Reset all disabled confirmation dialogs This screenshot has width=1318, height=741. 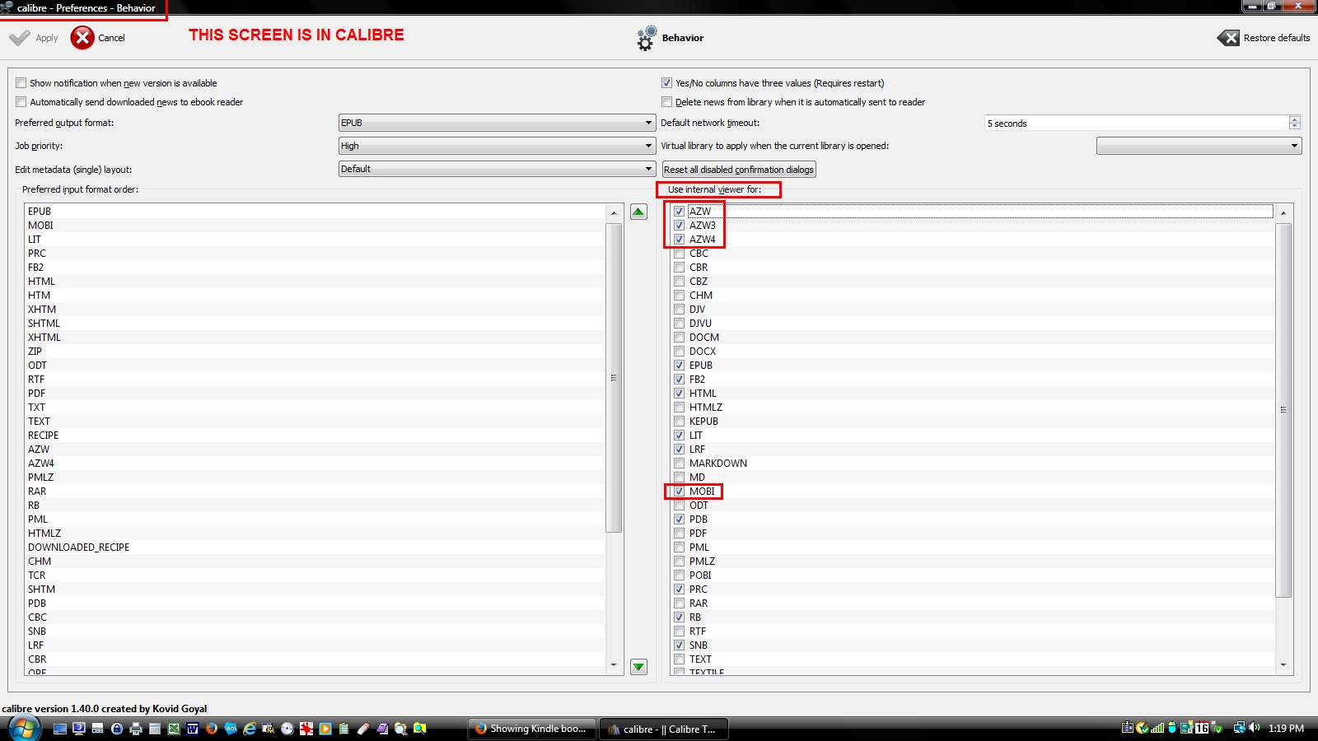click(x=739, y=170)
